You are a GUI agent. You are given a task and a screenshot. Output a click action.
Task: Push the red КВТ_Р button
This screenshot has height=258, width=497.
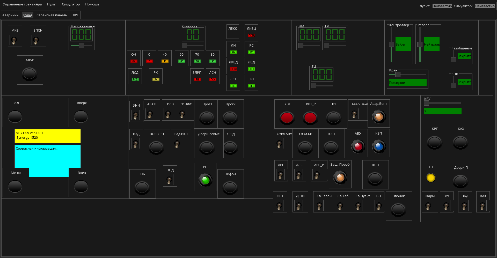[x=310, y=118]
